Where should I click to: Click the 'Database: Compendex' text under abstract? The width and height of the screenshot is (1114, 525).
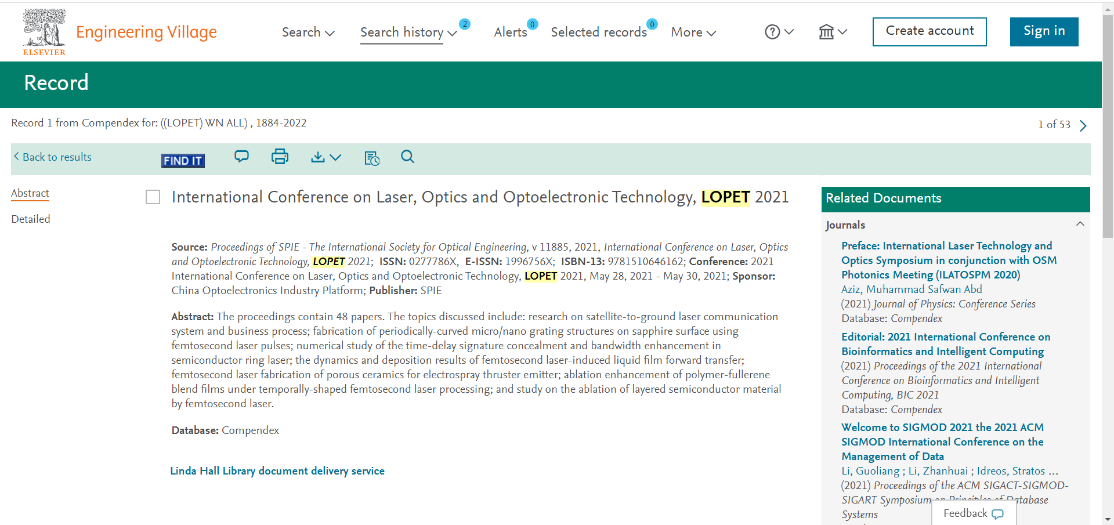[225, 430]
